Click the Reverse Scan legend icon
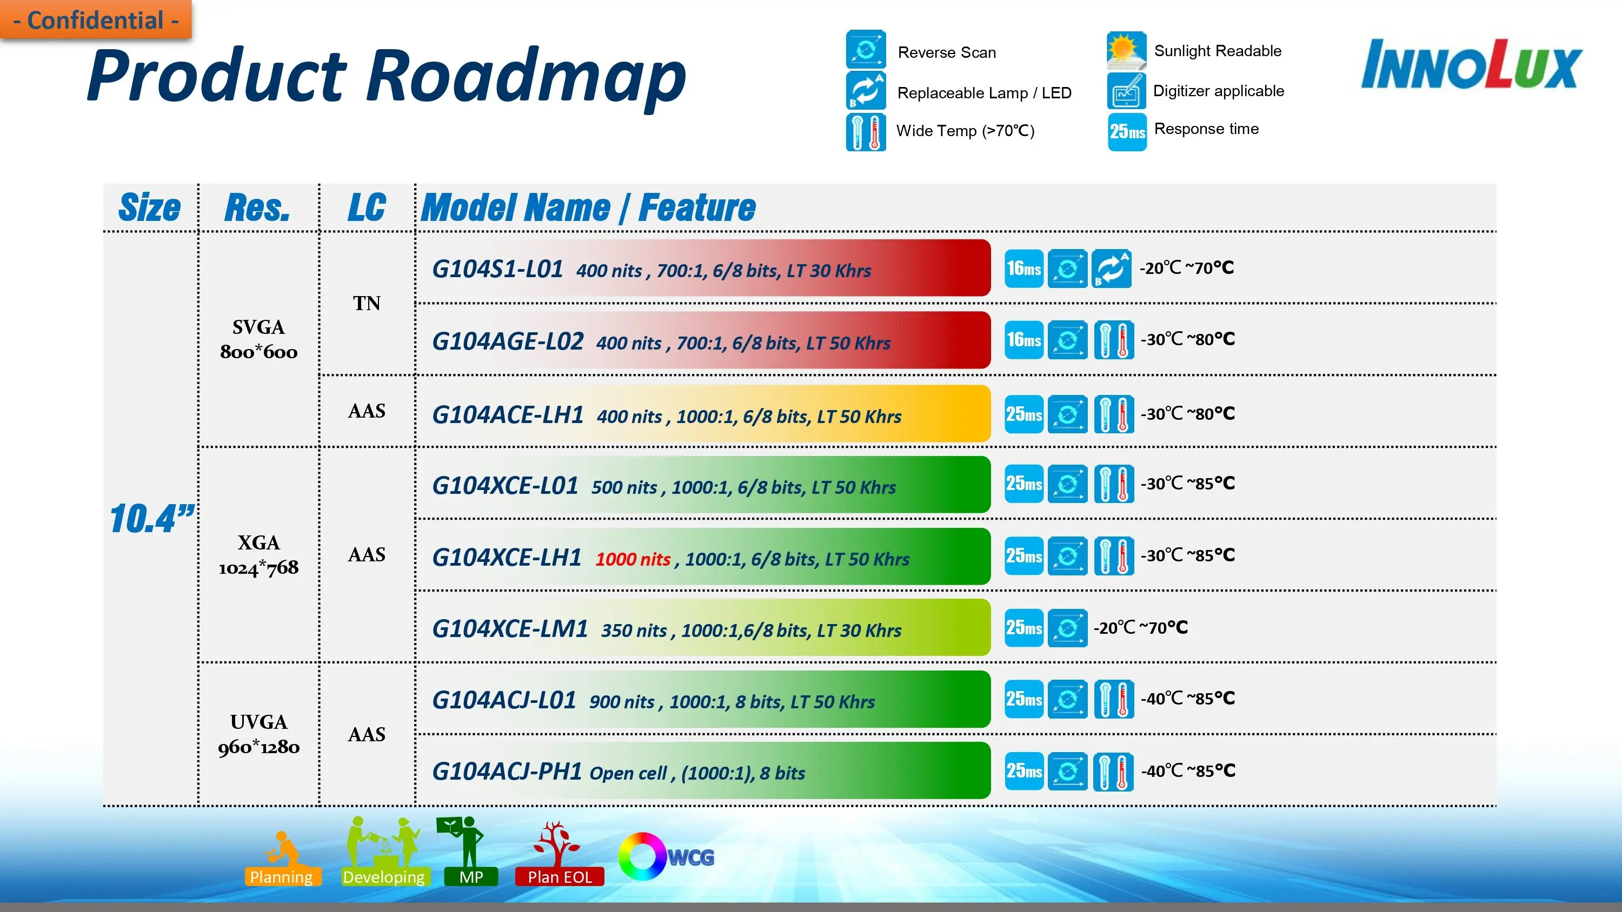 coord(866,49)
